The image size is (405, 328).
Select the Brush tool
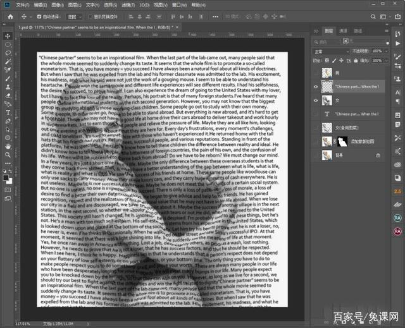(8, 78)
